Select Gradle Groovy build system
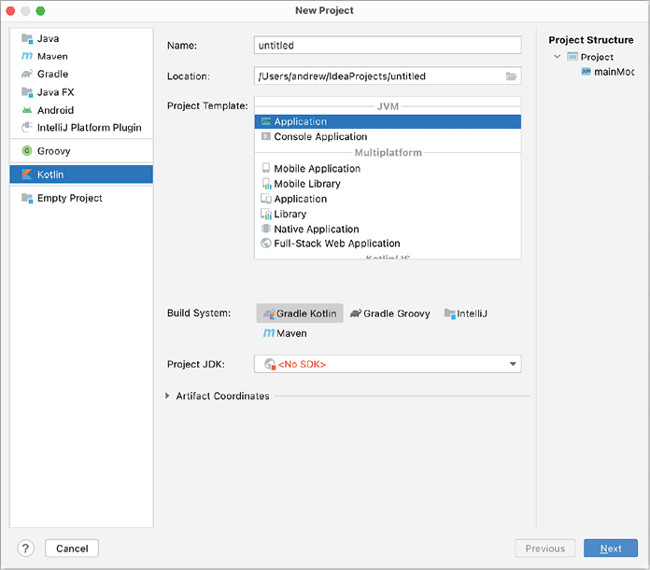The width and height of the screenshot is (650, 570). [x=390, y=313]
